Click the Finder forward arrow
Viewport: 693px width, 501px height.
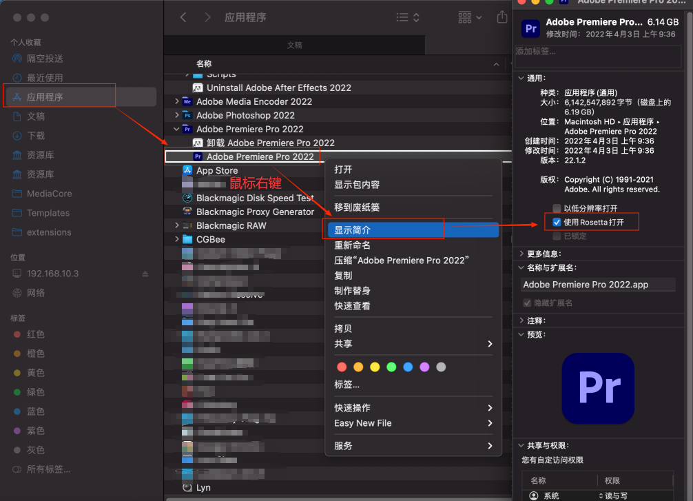(x=207, y=17)
